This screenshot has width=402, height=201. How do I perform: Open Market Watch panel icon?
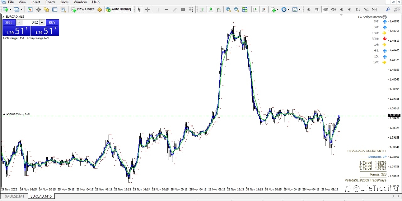30,9
